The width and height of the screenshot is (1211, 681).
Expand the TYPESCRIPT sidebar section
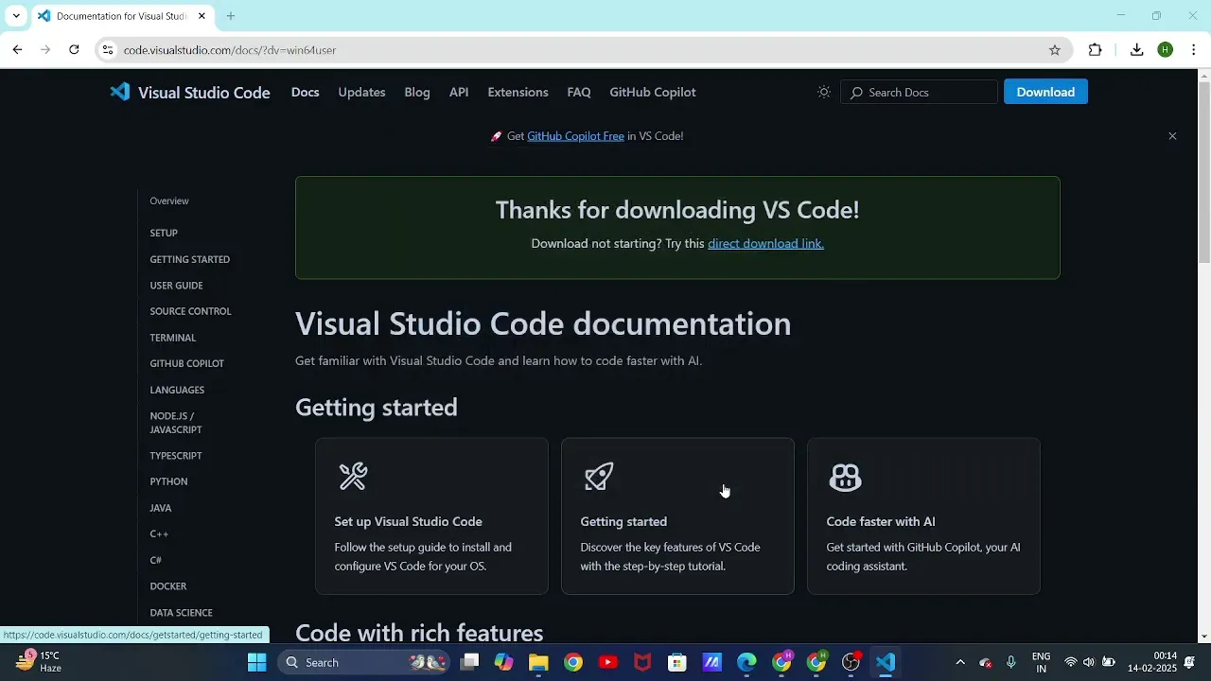176,456
